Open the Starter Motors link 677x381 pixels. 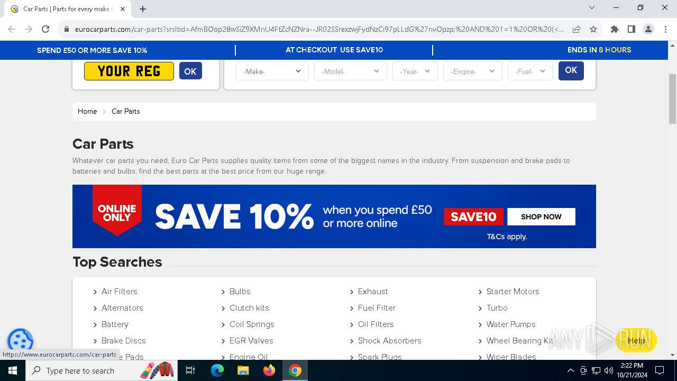(x=513, y=292)
